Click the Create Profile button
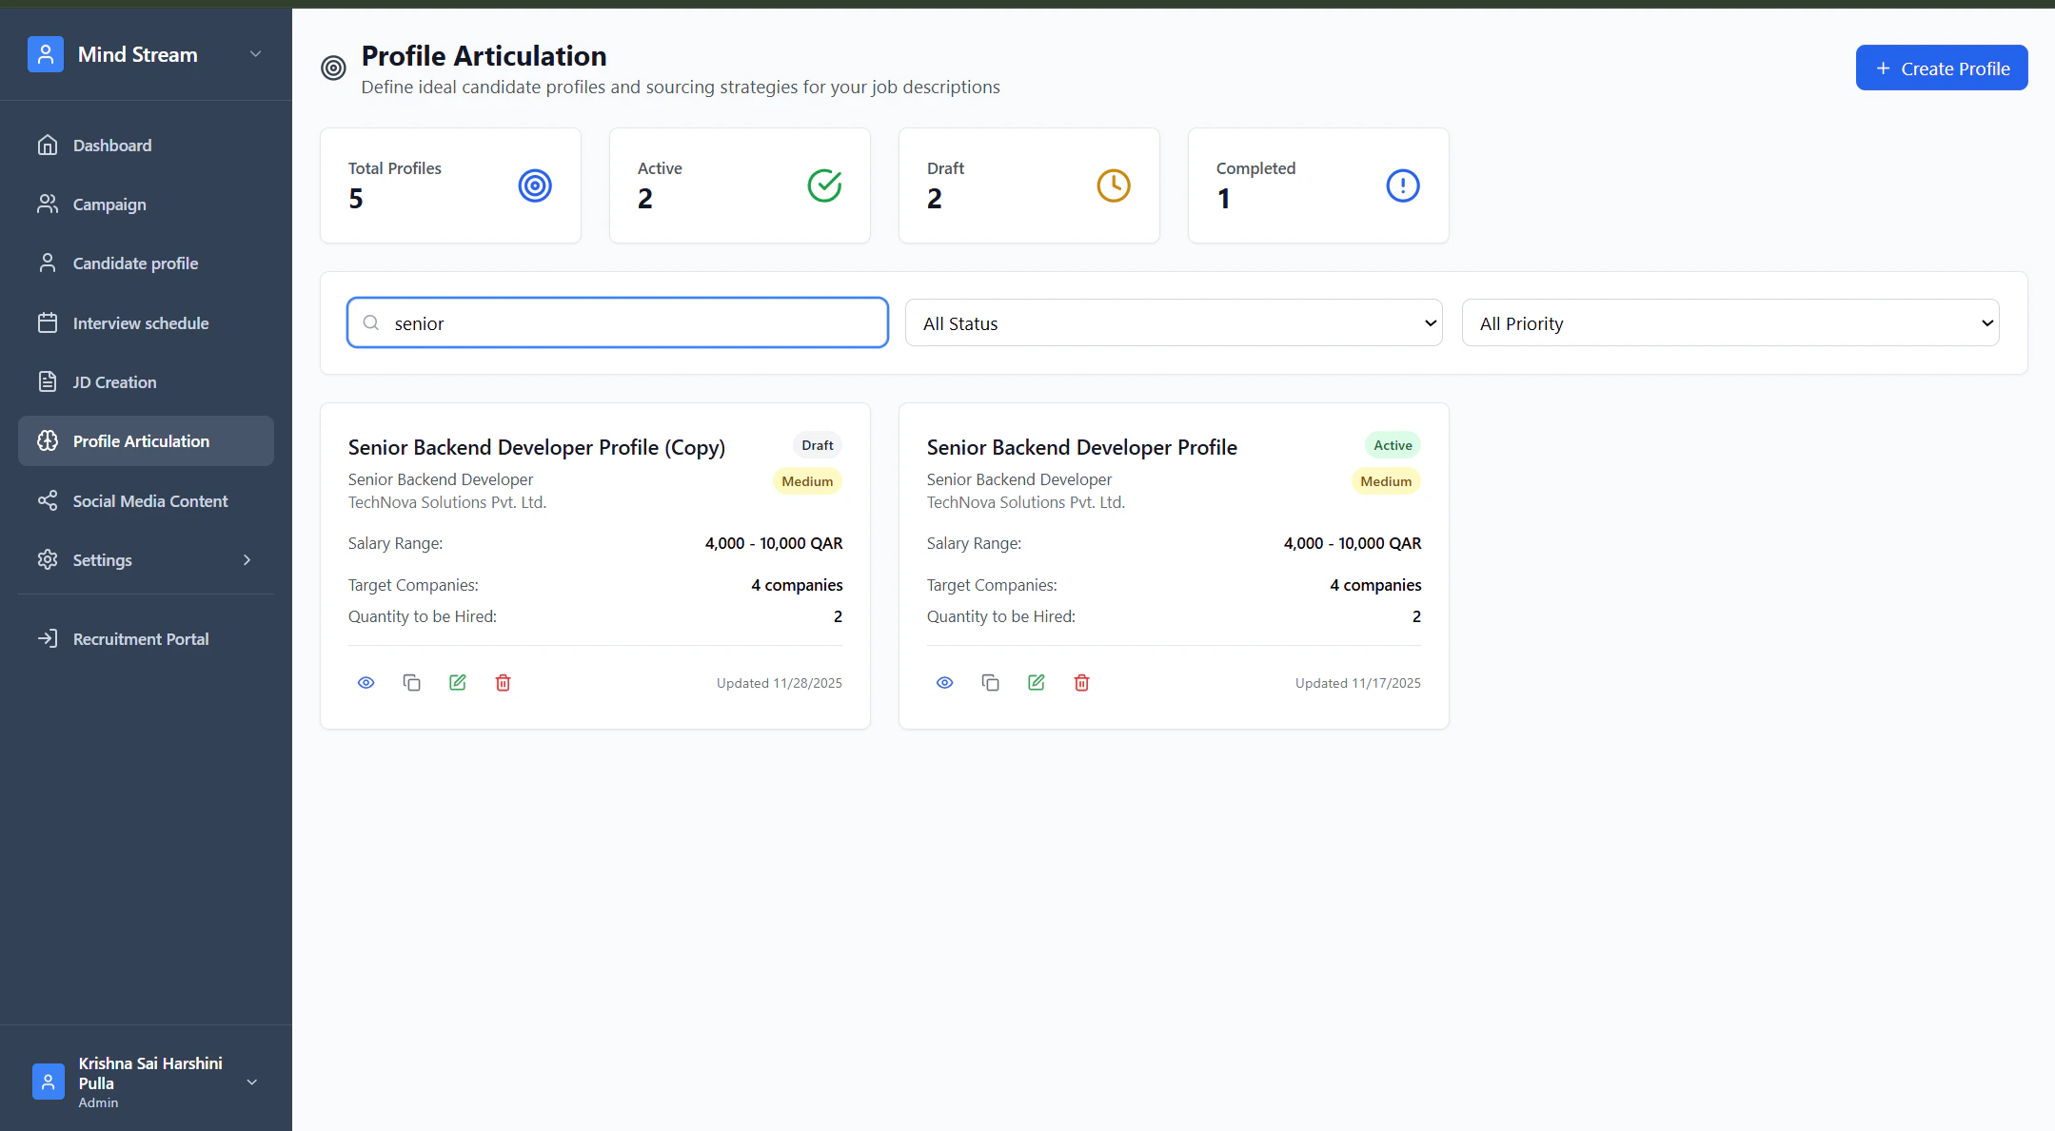This screenshot has width=2055, height=1131. tap(1941, 68)
